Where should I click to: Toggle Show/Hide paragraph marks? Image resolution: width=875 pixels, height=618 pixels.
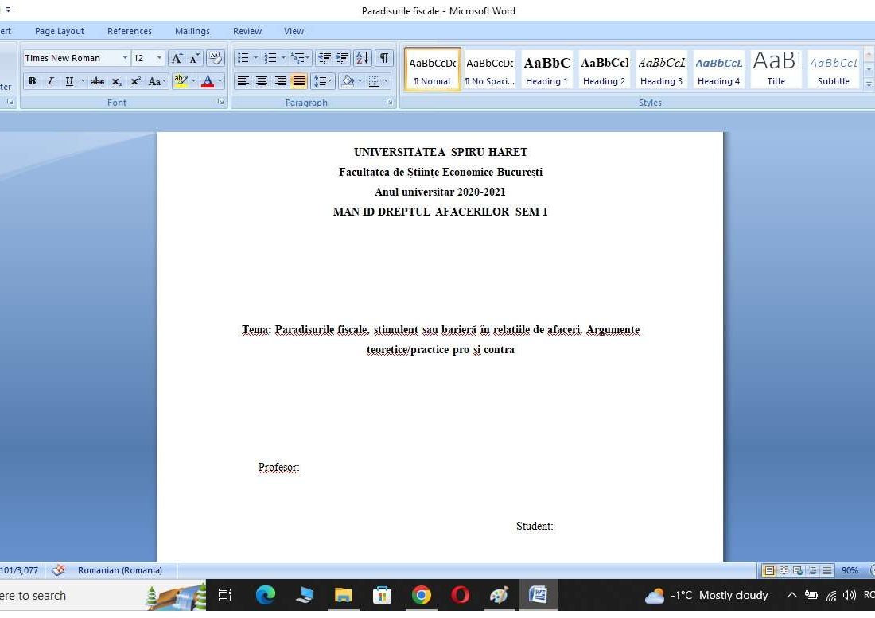tap(384, 58)
